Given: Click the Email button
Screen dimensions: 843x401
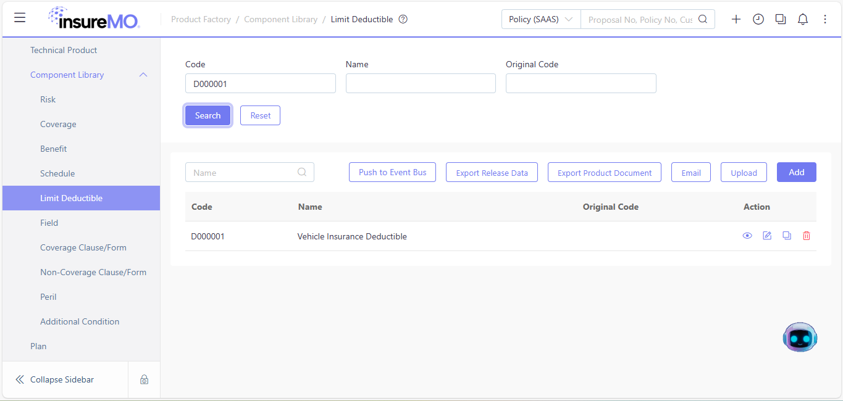Looking at the screenshot, I should point(691,172).
